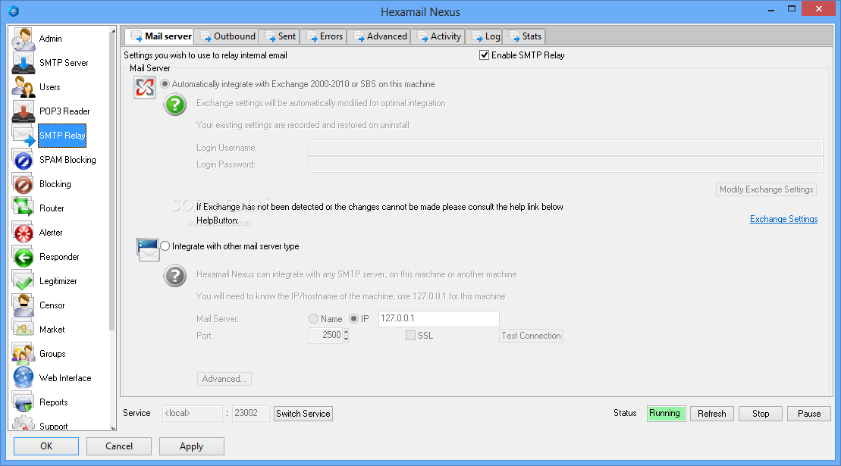
Task: Pause the service
Action: (x=809, y=414)
